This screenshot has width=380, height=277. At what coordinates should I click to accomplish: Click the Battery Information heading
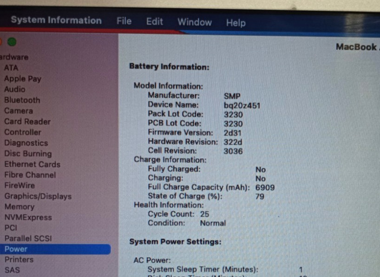[x=169, y=66]
